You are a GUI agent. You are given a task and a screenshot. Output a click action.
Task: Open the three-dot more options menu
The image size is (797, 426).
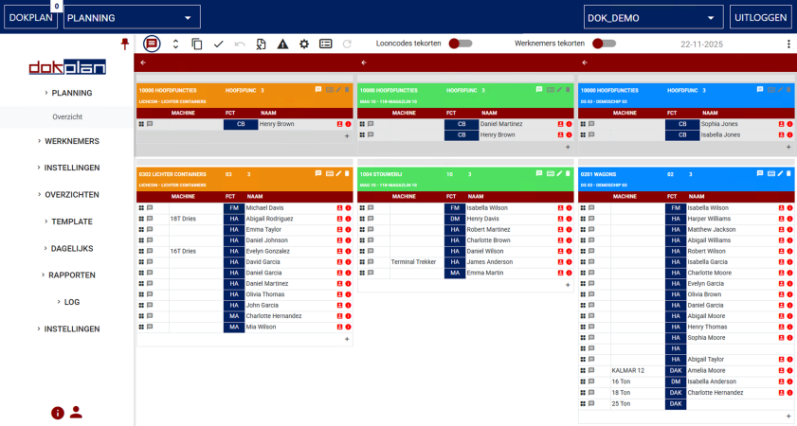coord(788,44)
